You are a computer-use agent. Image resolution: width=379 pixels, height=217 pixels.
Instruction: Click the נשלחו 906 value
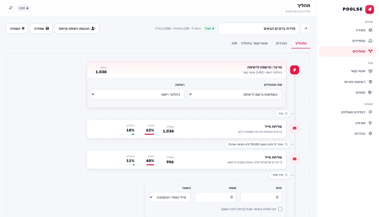point(170,162)
